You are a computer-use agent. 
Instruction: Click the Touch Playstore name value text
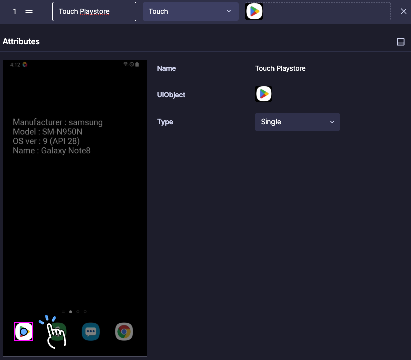point(280,68)
